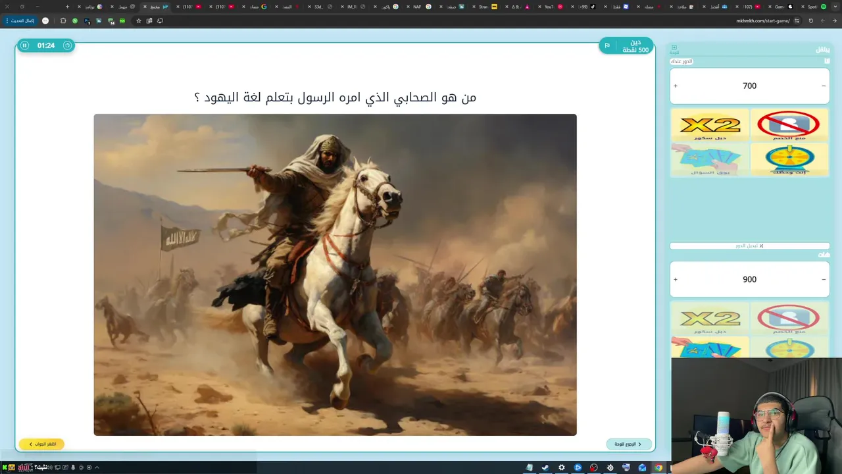Activate the second team's X2 double score card

point(710,319)
